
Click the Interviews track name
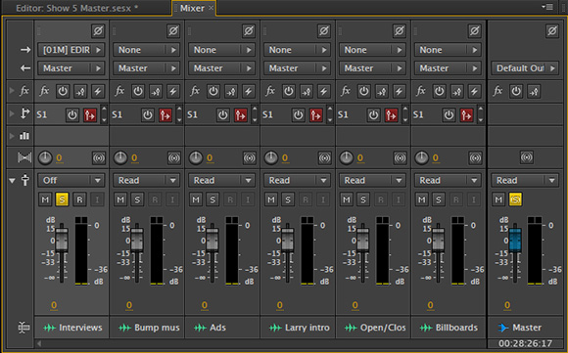[80, 328]
